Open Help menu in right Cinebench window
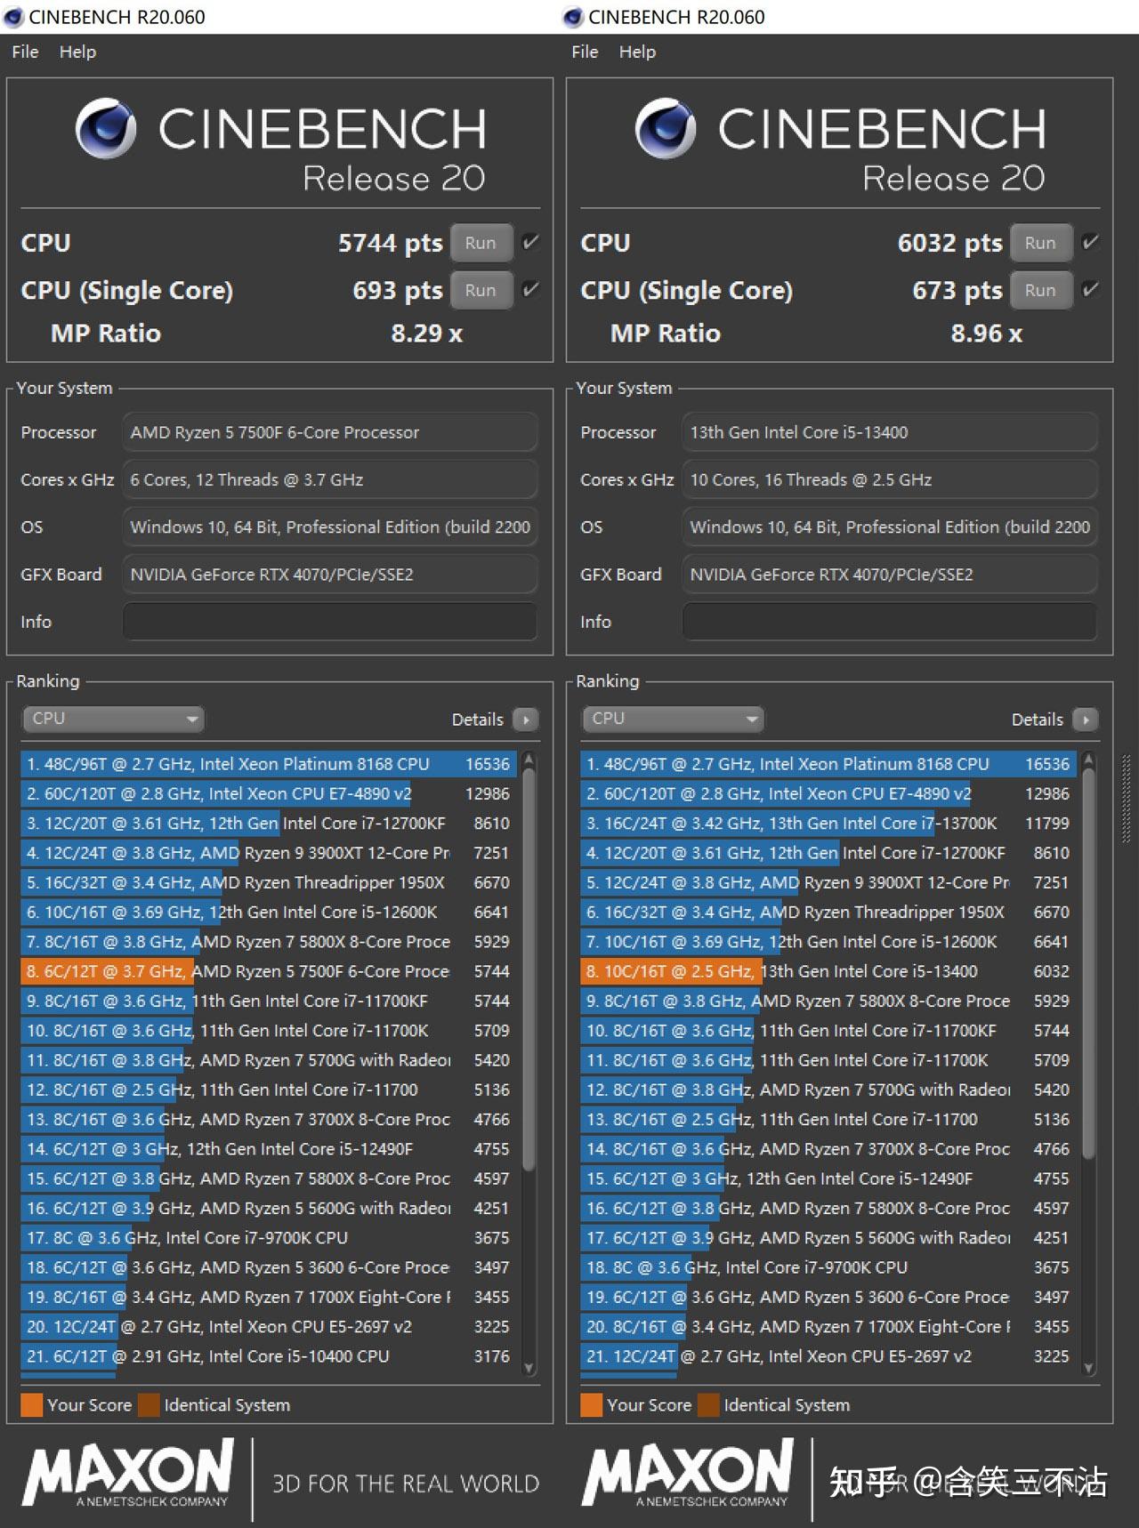Image resolution: width=1139 pixels, height=1528 pixels. coord(637,52)
